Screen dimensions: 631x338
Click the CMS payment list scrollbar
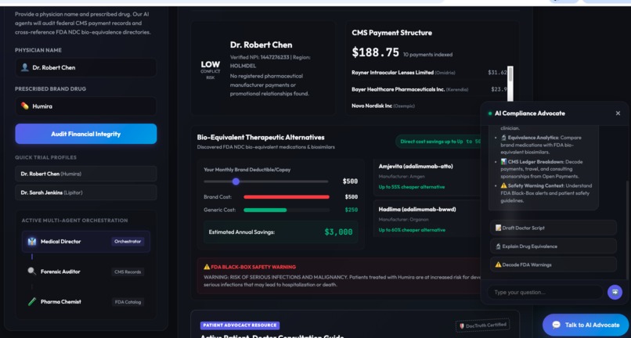click(510, 84)
